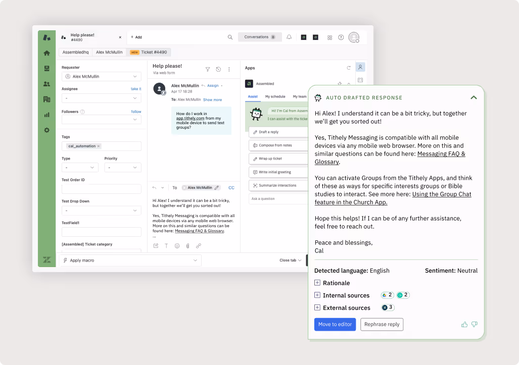519x365 pixels.
Task: Remove the cal_automation tag
Action: pos(99,146)
